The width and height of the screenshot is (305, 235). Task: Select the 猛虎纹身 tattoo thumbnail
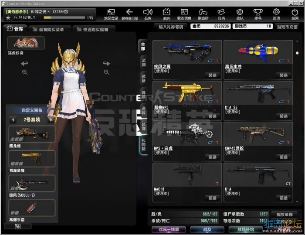click(26, 43)
